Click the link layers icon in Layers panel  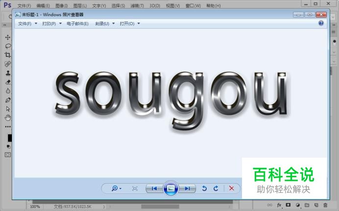[269, 205]
